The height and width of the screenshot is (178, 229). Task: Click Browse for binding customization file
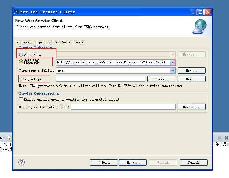pyautogui.click(x=192, y=107)
